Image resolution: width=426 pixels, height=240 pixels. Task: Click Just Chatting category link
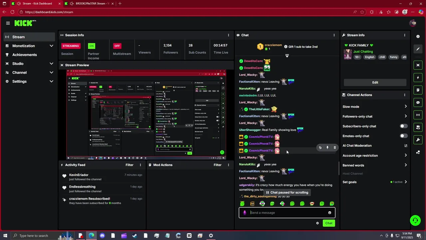[x=363, y=52]
